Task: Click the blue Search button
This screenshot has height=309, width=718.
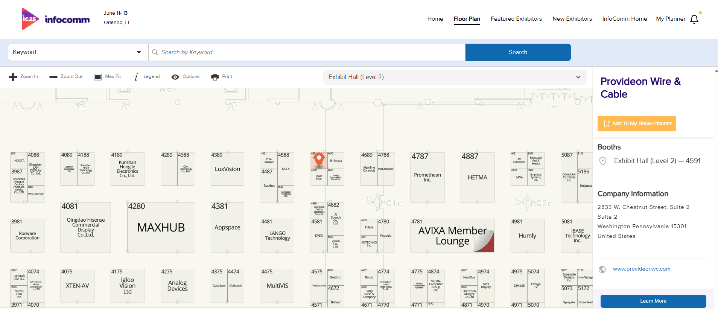Action: pos(518,52)
